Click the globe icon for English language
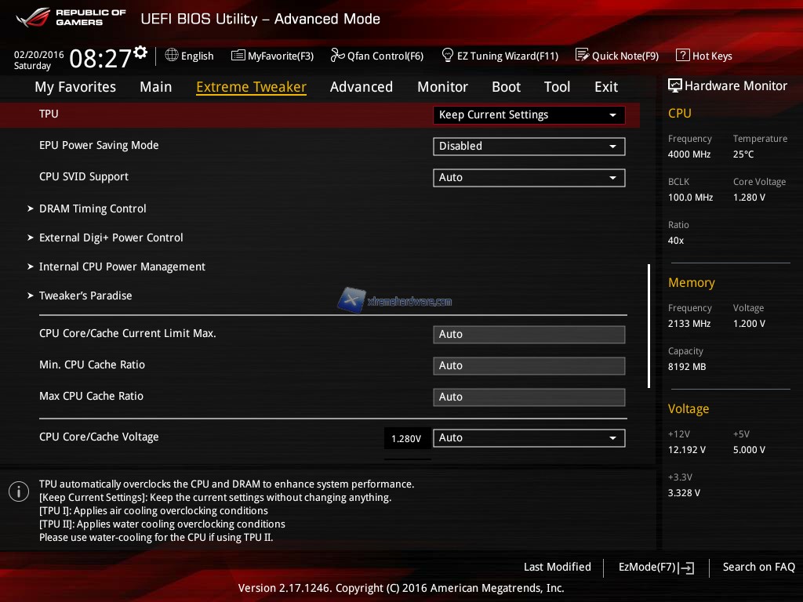 (x=172, y=56)
